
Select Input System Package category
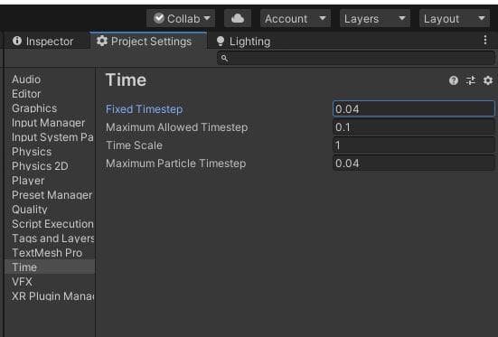tap(50, 137)
